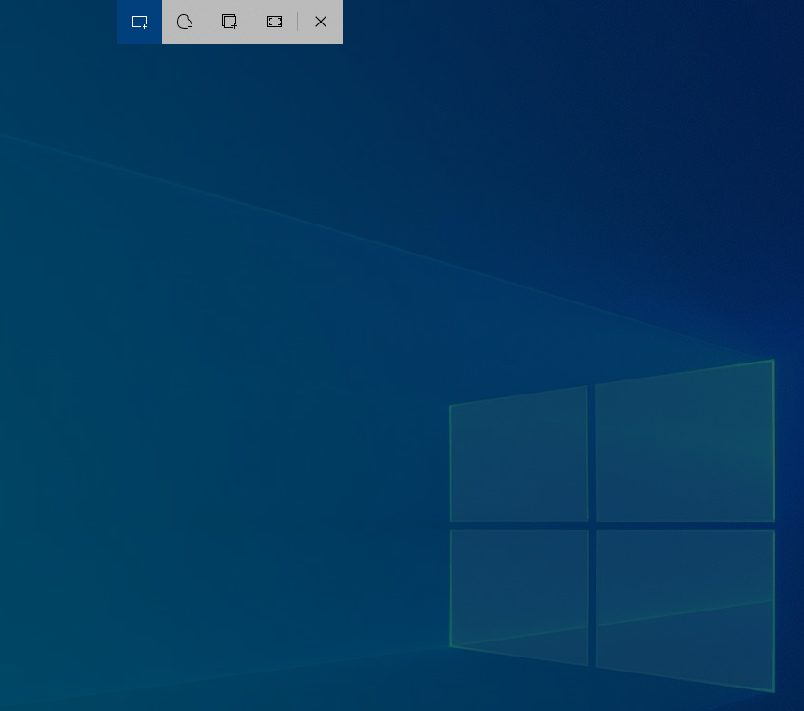The image size is (804, 711).
Task: Capture a Fullscreen Snip
Action: point(275,22)
